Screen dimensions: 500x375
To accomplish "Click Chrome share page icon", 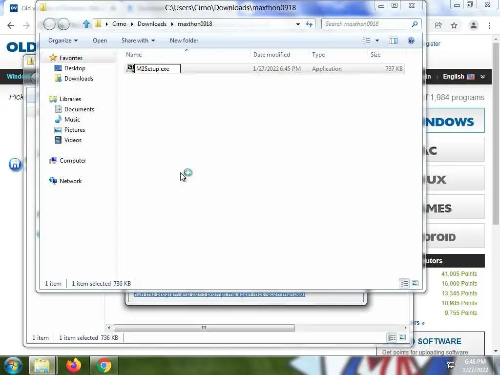I will tap(438, 25).
